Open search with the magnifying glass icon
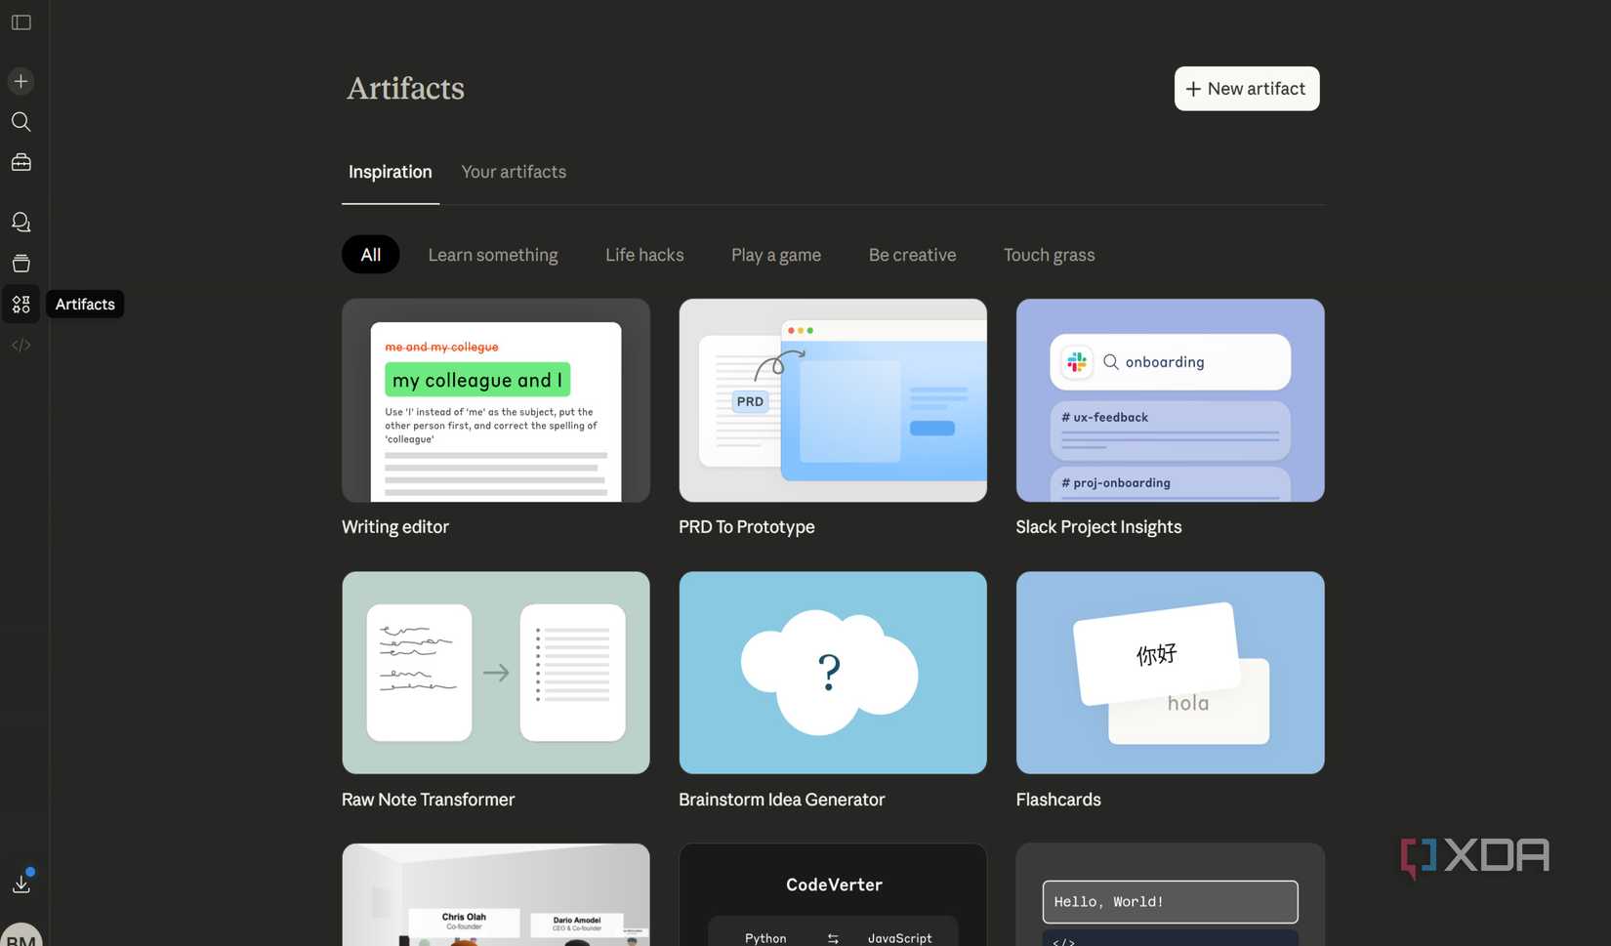 pyautogui.click(x=21, y=122)
